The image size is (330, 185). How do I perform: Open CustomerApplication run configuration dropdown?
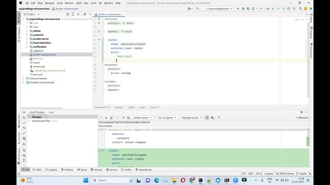[x=218, y=9]
